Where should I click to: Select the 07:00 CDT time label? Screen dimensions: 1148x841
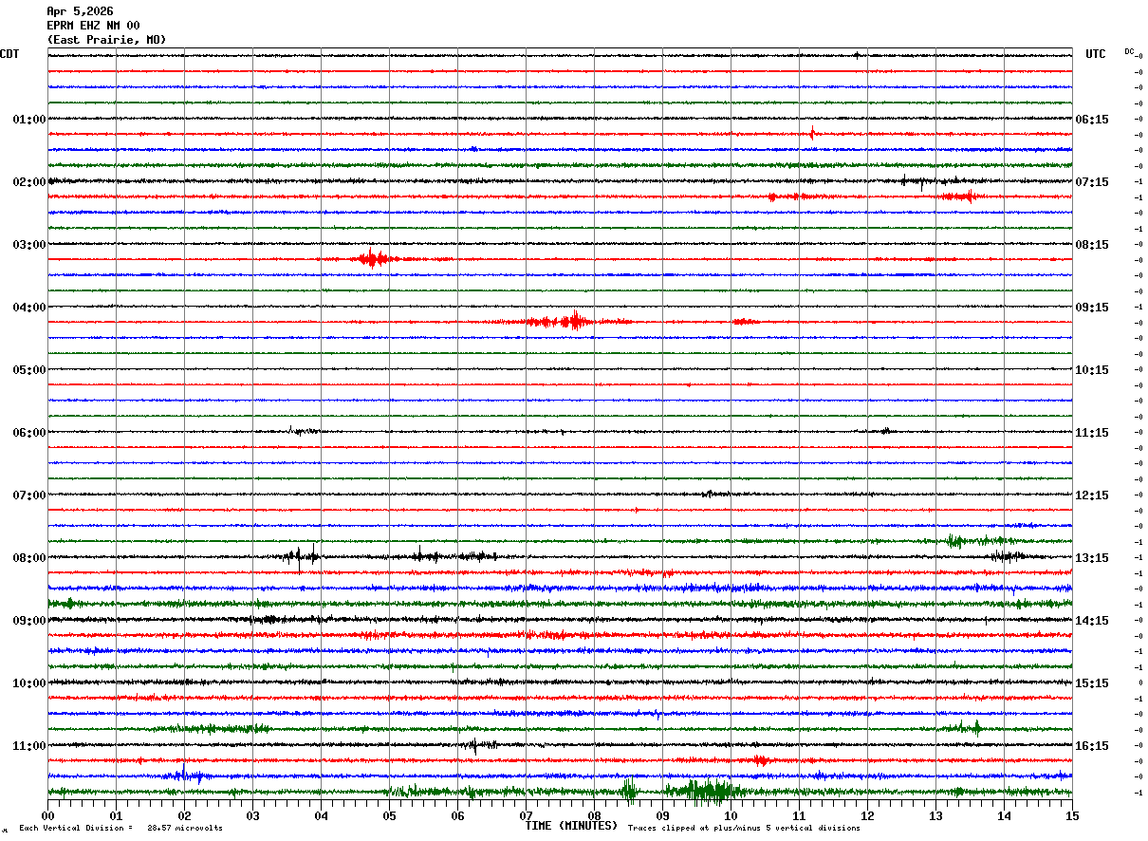pyautogui.click(x=29, y=495)
